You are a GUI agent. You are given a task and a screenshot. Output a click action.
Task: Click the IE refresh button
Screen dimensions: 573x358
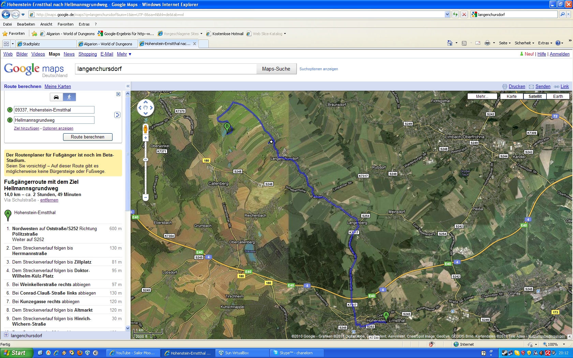coord(455,14)
